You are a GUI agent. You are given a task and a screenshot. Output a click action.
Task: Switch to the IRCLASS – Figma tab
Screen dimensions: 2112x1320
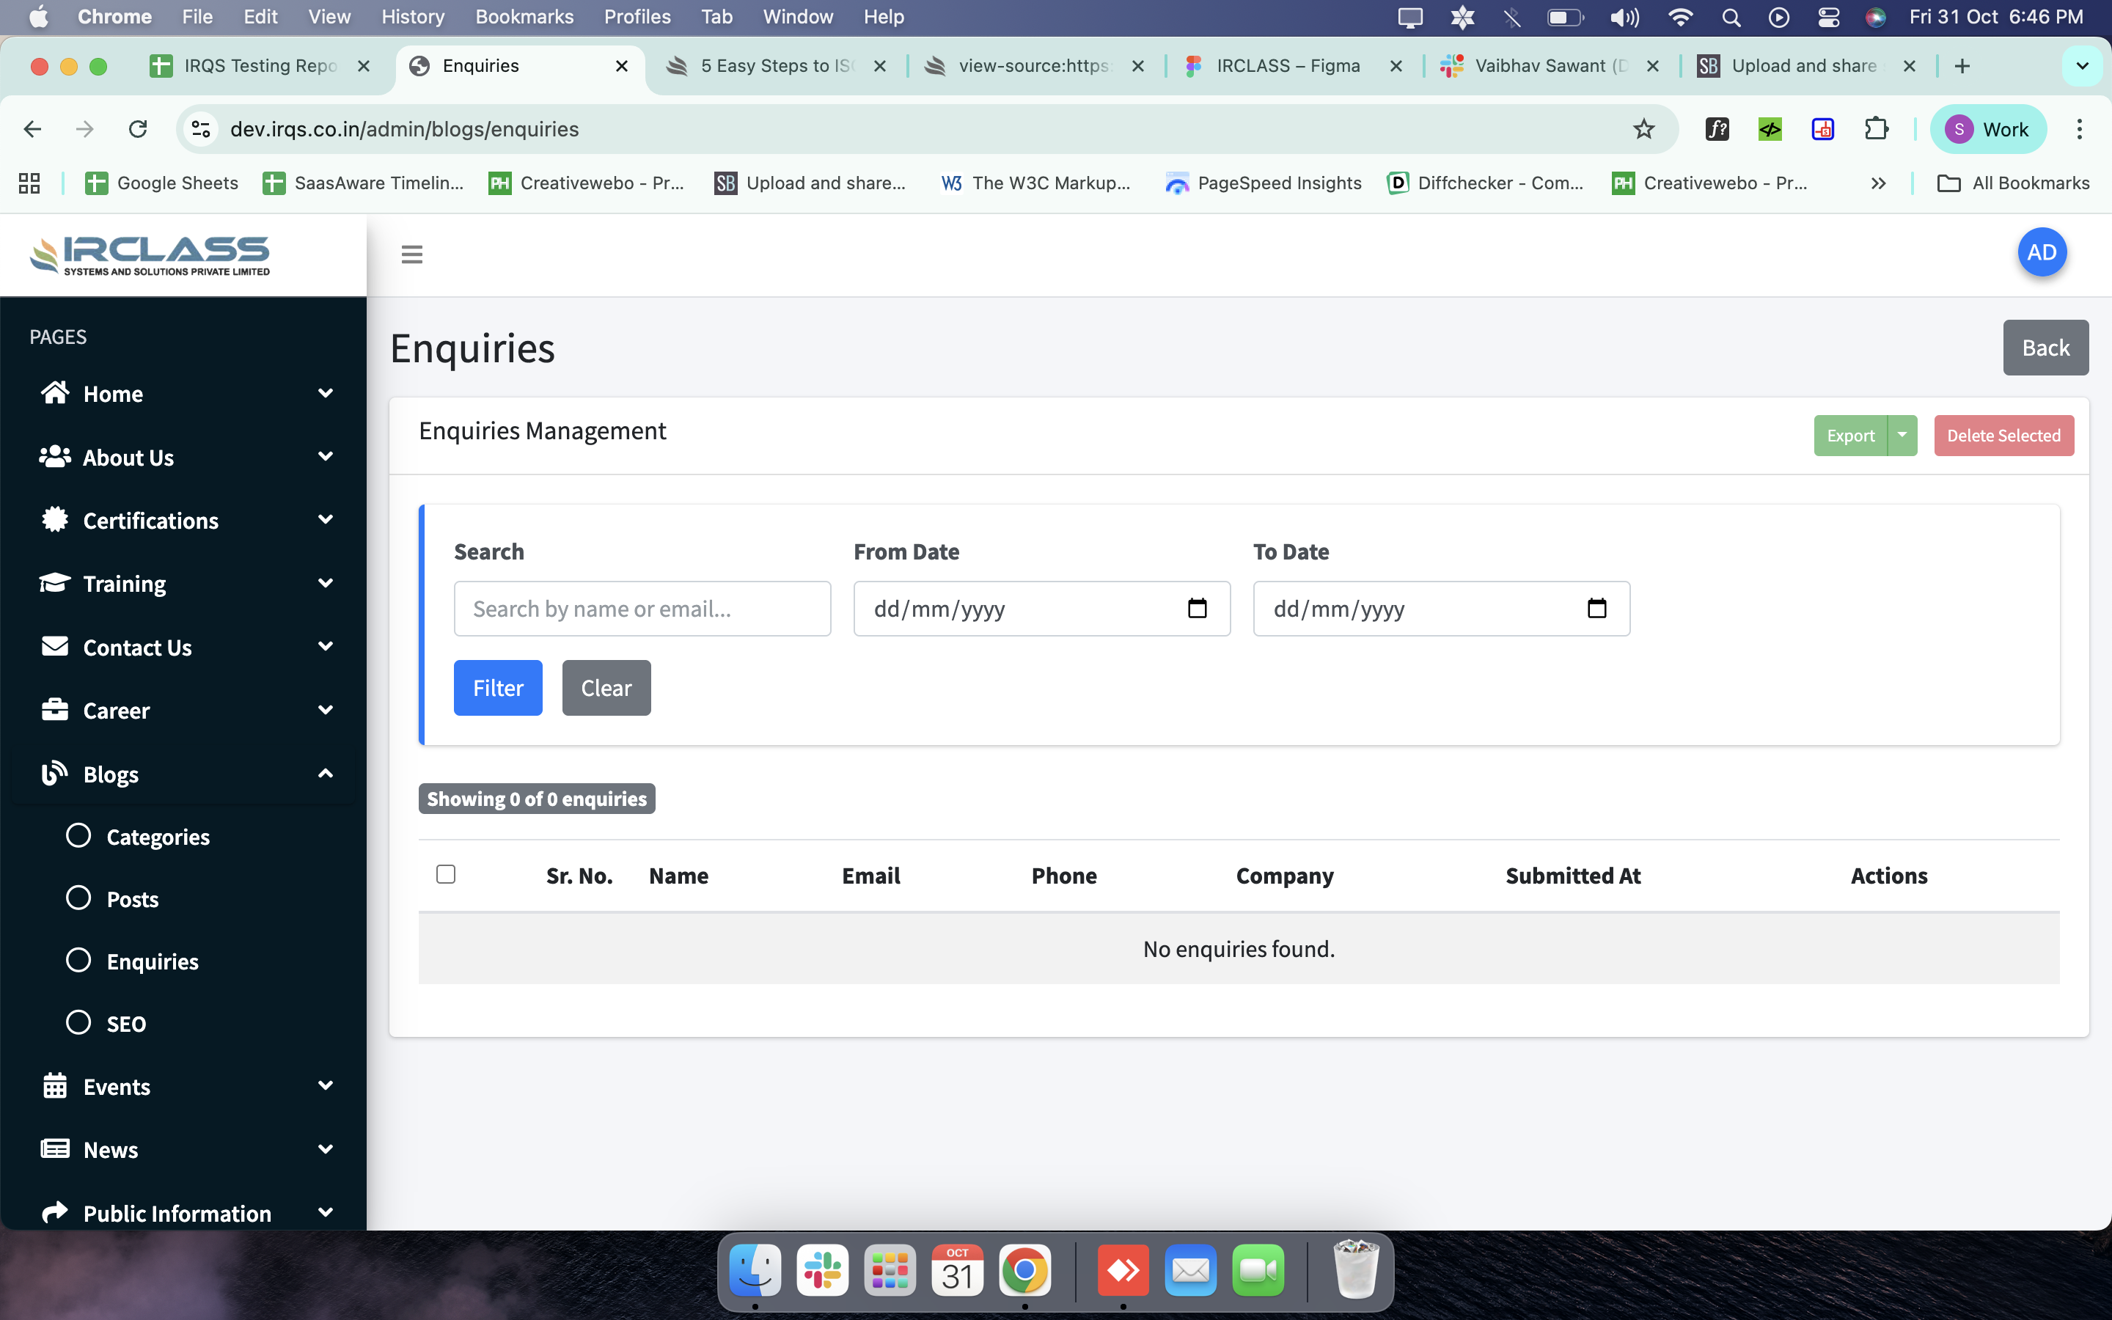(1287, 65)
